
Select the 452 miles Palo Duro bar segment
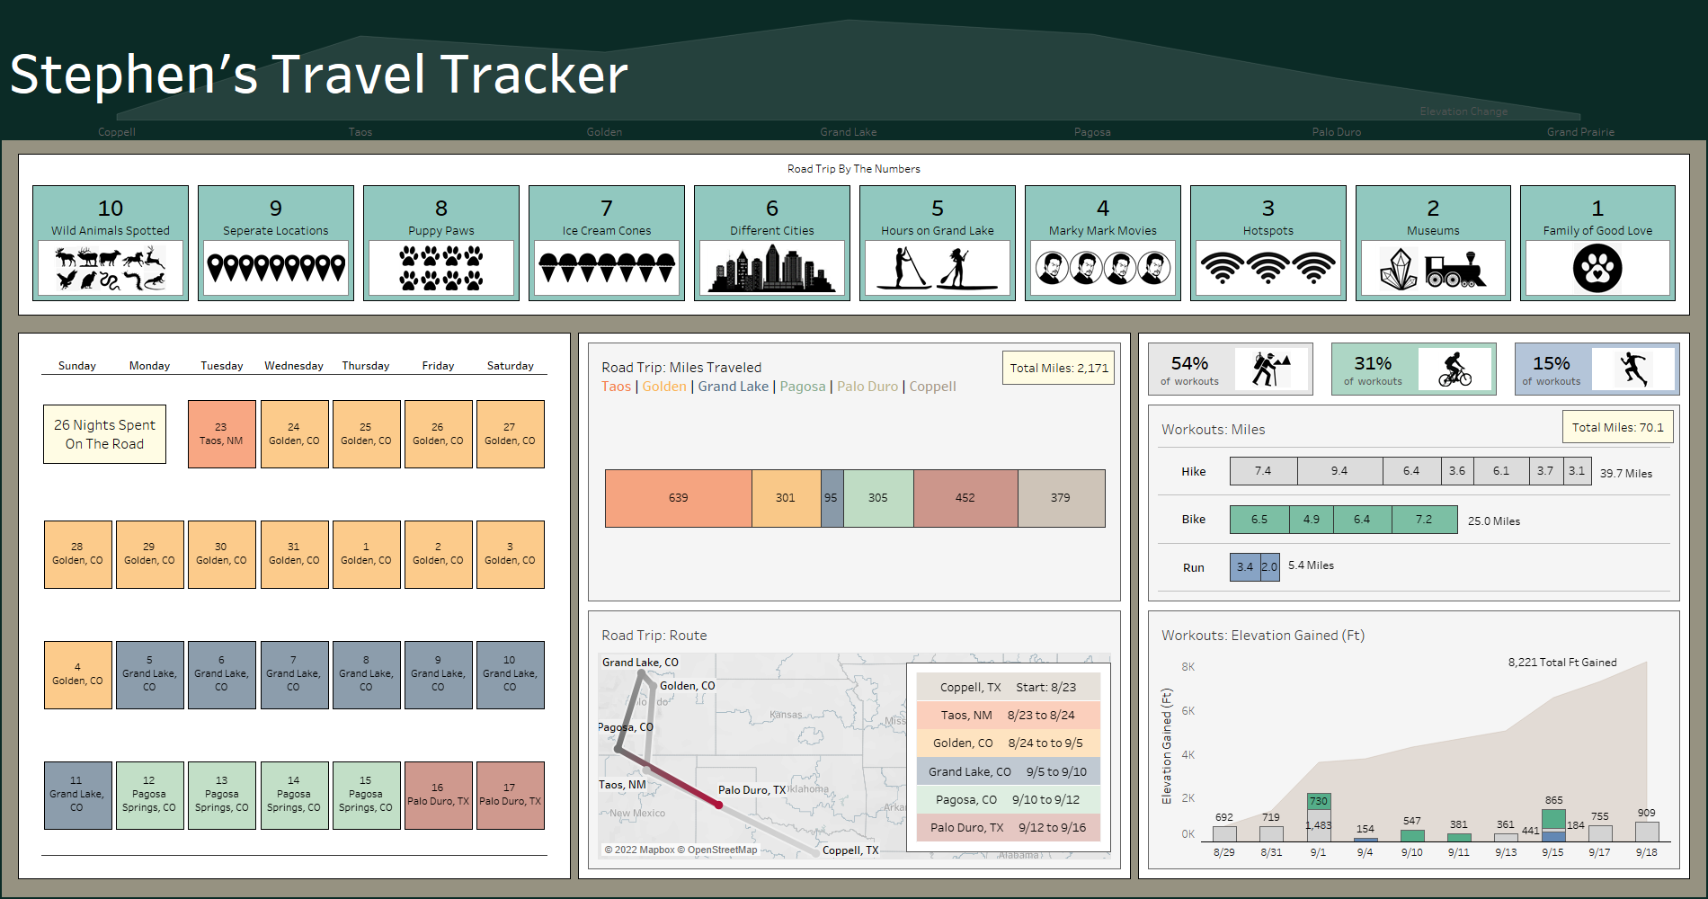click(x=965, y=498)
